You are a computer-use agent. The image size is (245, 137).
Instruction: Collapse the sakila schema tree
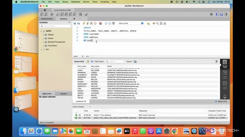pos(41,31)
